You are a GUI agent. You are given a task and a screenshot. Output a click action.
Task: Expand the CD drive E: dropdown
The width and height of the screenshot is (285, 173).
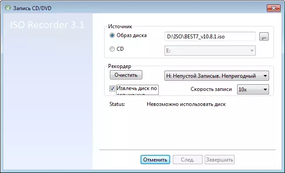click(210, 50)
